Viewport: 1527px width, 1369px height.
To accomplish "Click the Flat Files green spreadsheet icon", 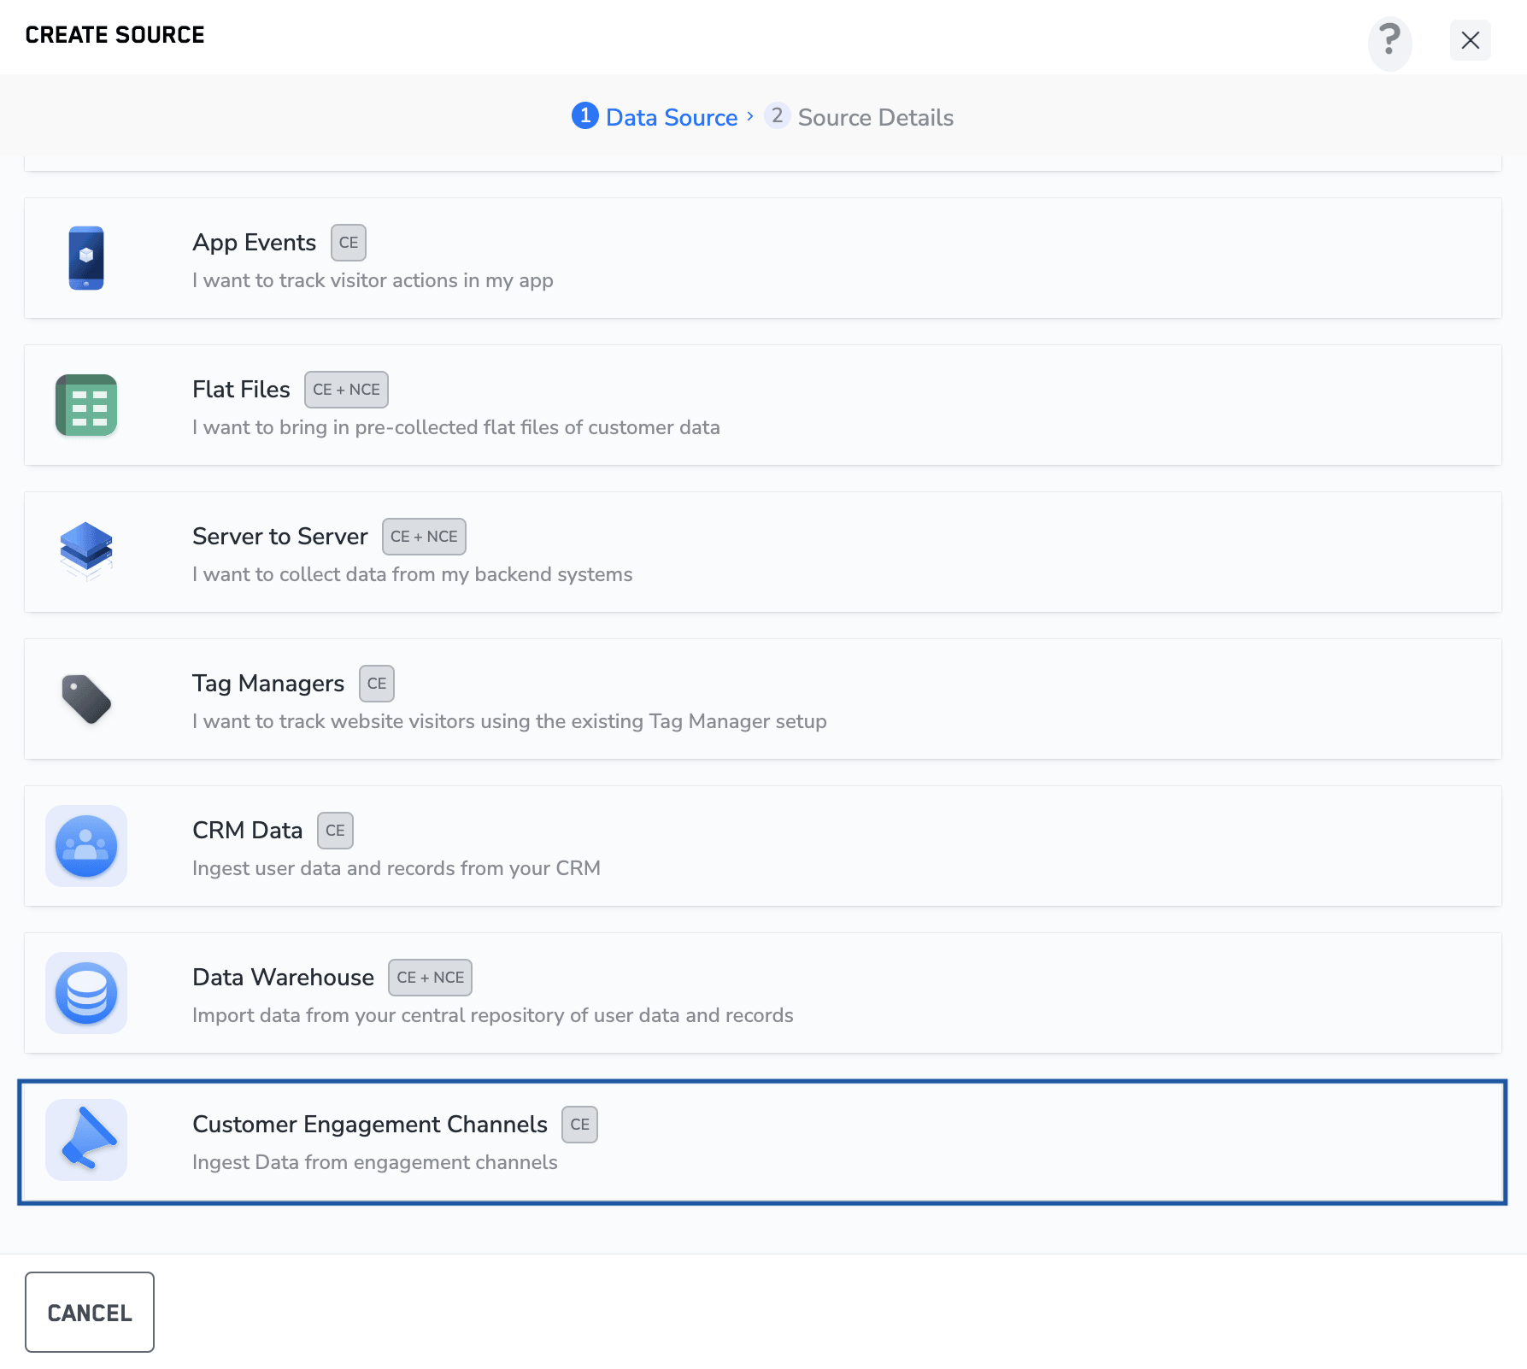I will 86,405.
